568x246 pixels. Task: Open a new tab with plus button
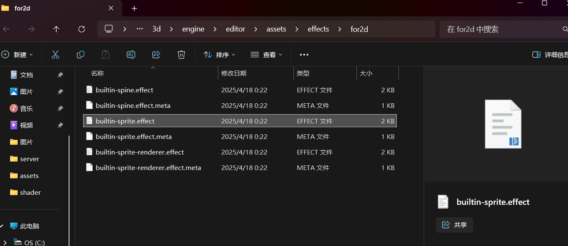pos(134,8)
